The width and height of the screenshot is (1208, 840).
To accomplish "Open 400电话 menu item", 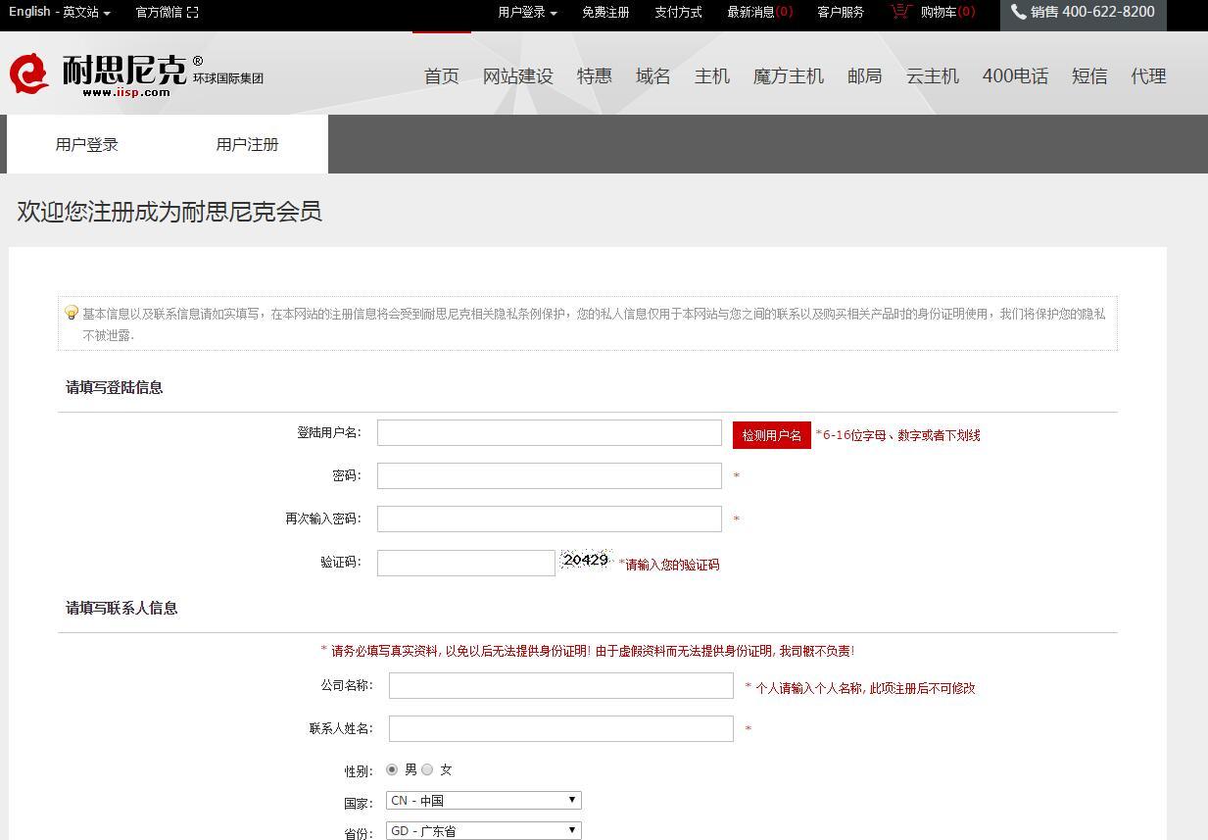I will (1015, 76).
